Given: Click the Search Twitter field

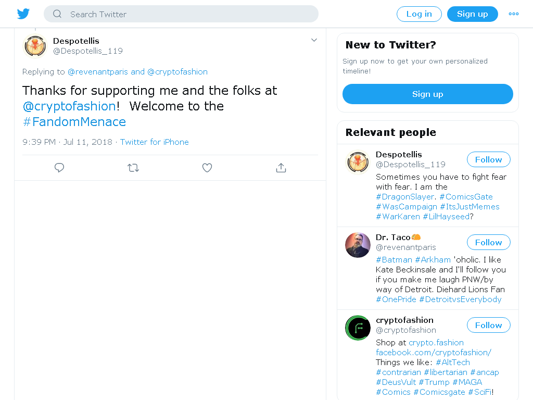Looking at the screenshot, I should [x=181, y=14].
